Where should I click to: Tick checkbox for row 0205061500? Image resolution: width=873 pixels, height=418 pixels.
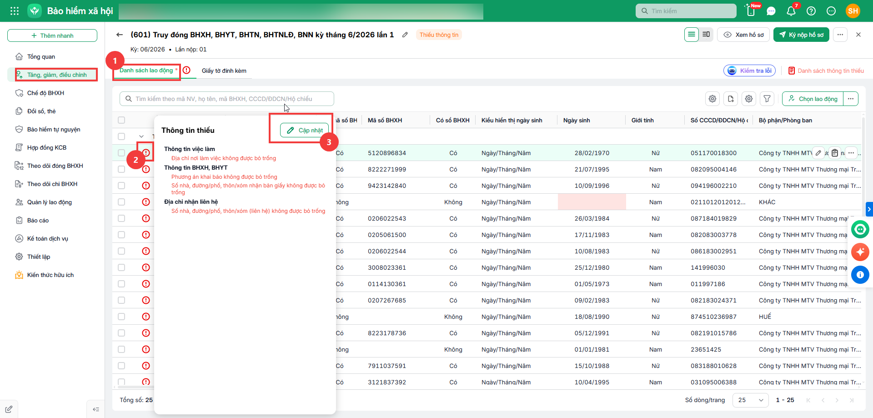[x=121, y=235]
